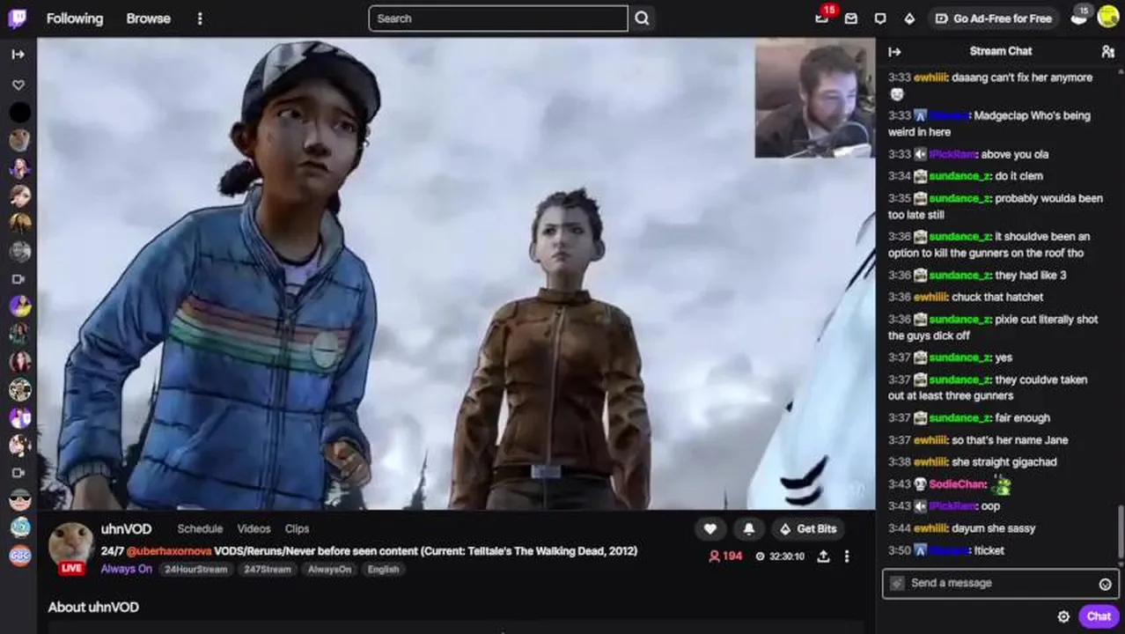
Task: Go to the Following tab
Action: click(x=75, y=18)
